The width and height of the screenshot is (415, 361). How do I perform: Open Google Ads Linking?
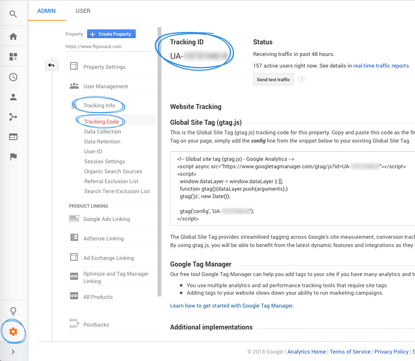(x=107, y=219)
